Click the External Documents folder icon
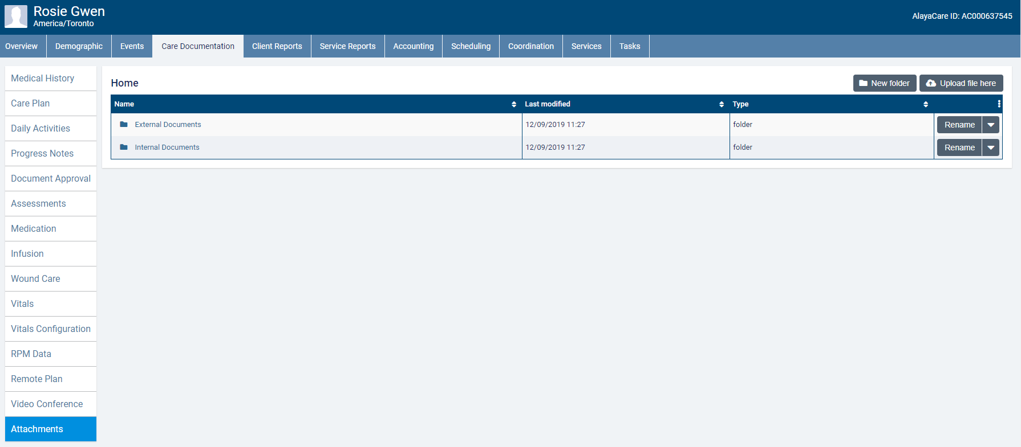The width and height of the screenshot is (1021, 447). pyautogui.click(x=124, y=125)
